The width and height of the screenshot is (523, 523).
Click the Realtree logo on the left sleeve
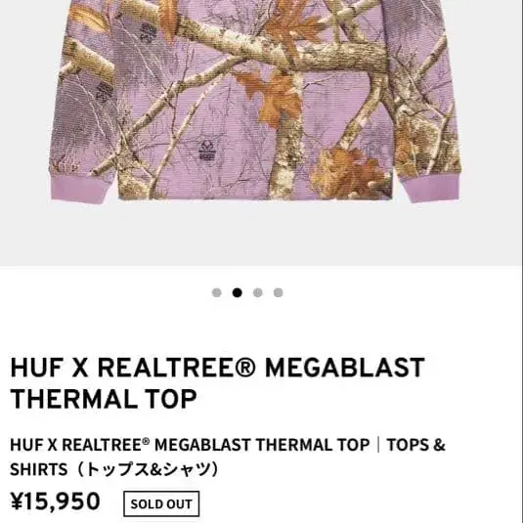[105, 91]
